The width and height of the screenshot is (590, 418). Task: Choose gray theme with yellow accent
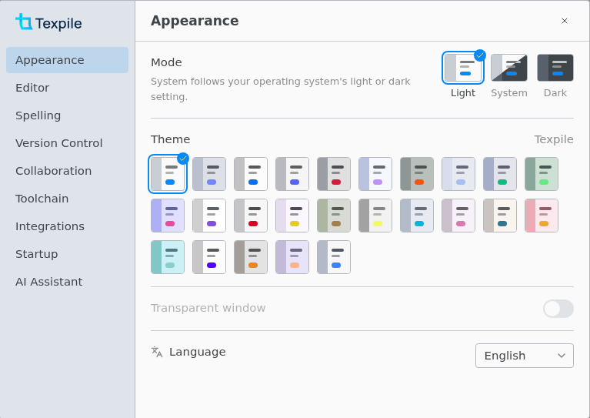[x=375, y=216]
